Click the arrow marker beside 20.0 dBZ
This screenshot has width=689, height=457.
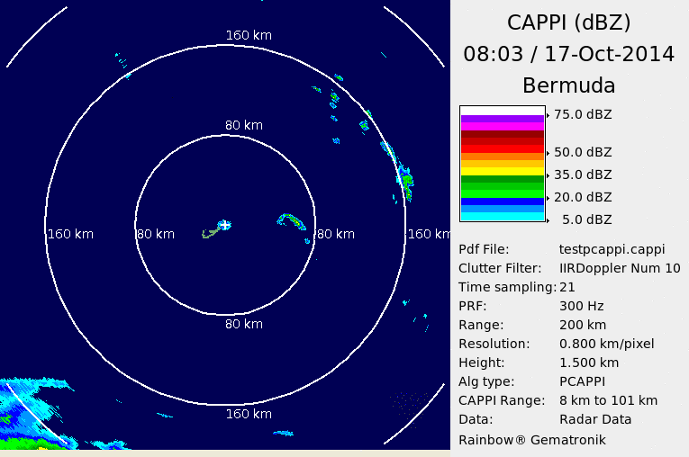548,198
